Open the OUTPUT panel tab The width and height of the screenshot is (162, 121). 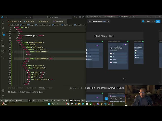coord(20,88)
